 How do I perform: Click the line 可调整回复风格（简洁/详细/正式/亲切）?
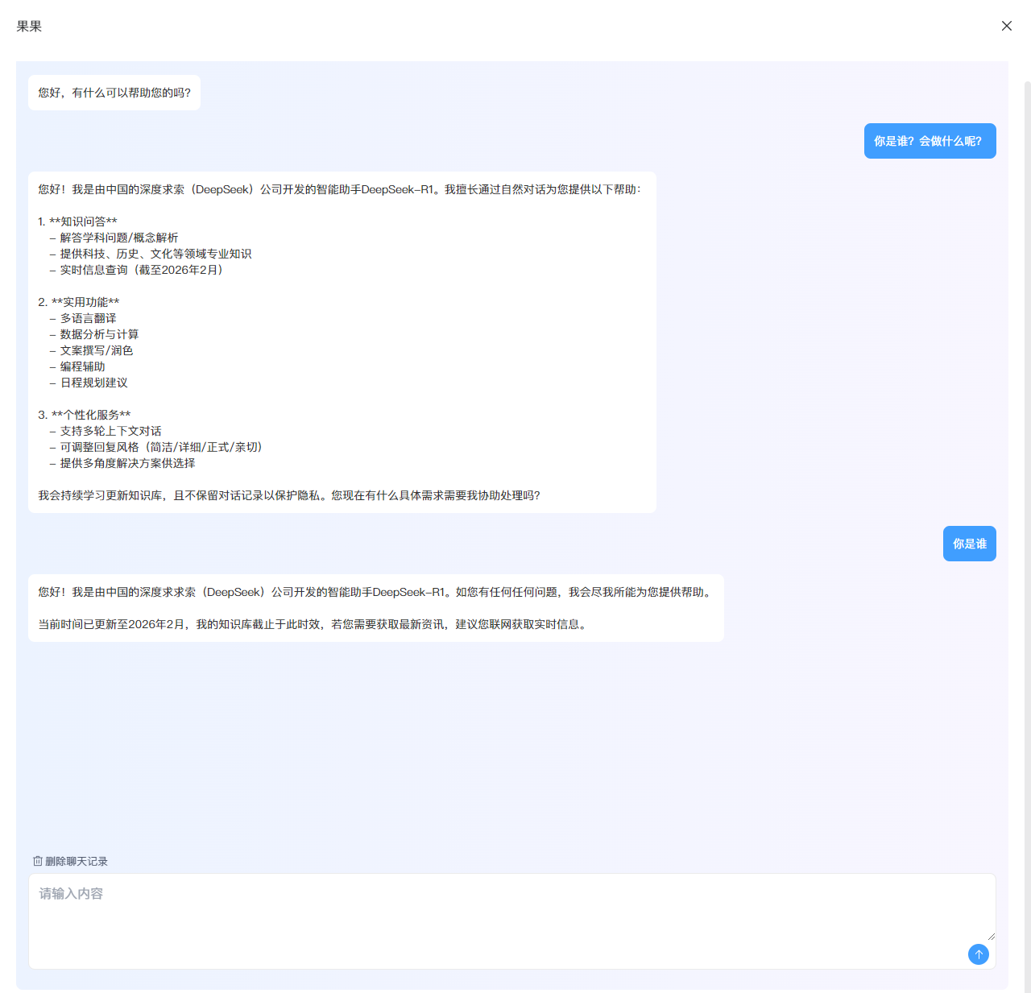tap(155, 447)
